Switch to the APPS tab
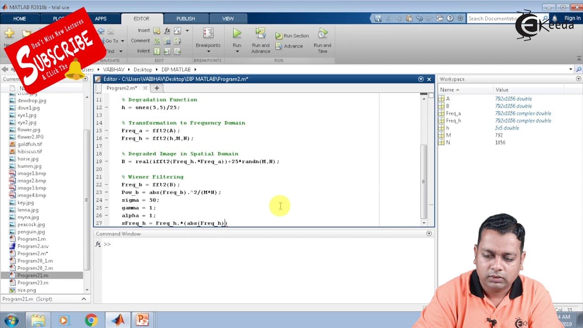 click(x=101, y=19)
